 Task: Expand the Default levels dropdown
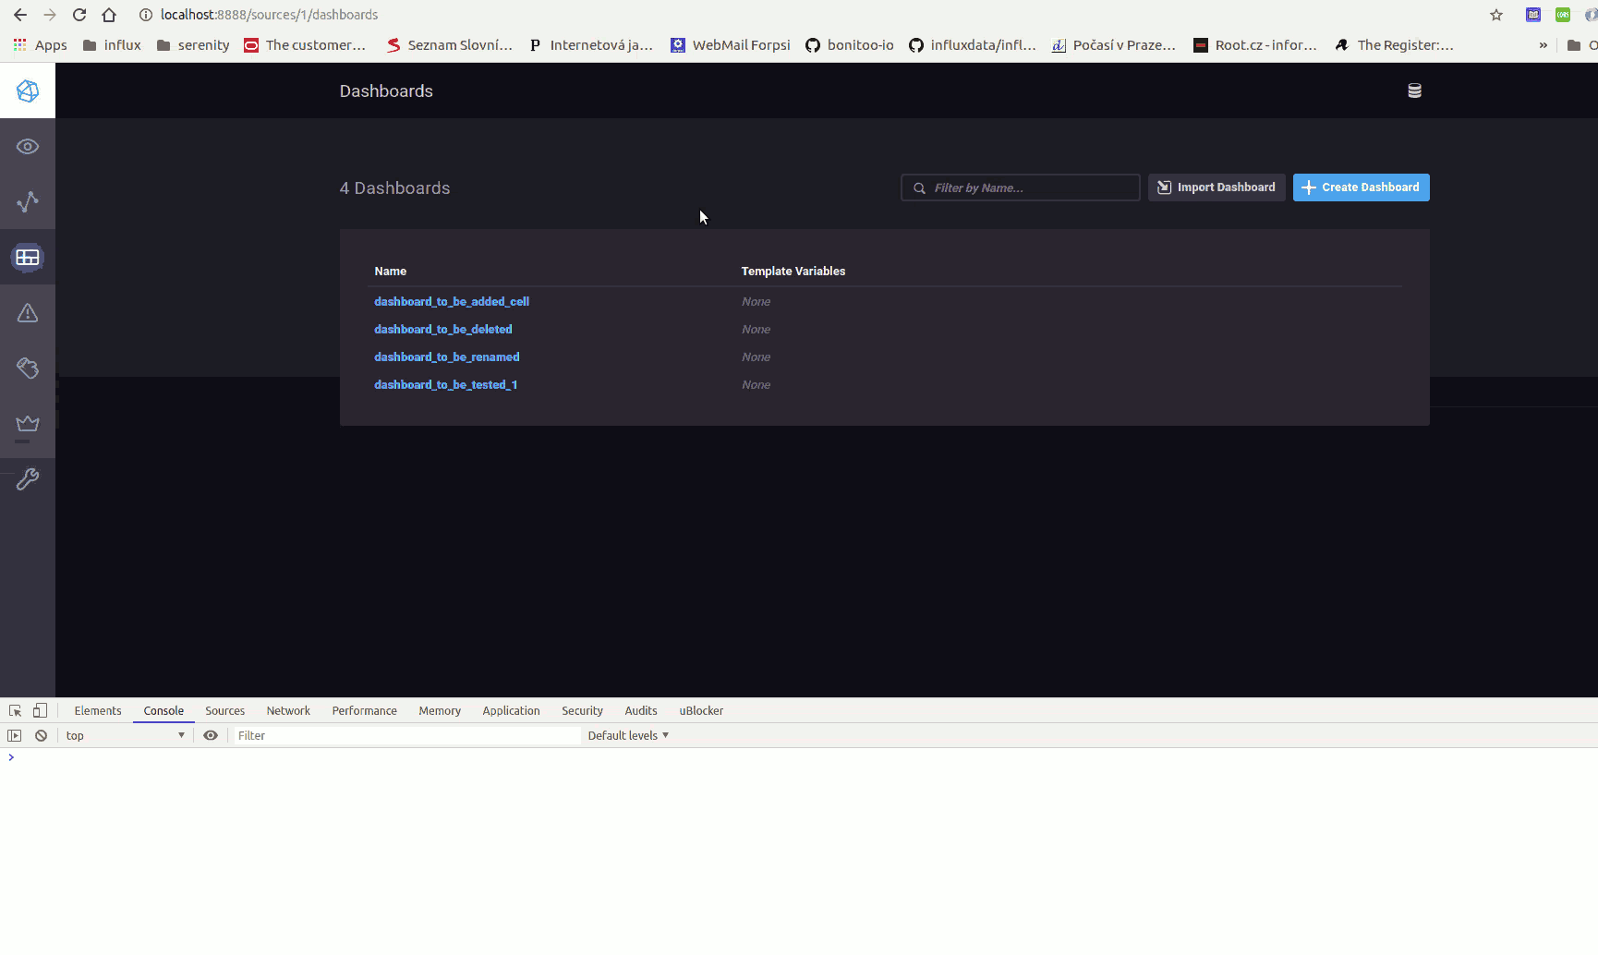[628, 735]
